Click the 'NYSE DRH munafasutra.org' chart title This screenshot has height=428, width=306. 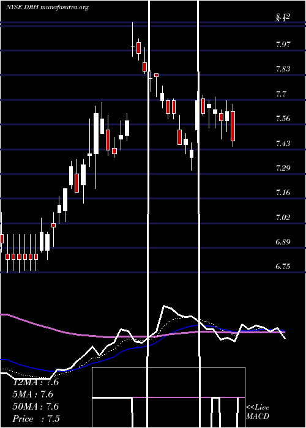pyautogui.click(x=47, y=7)
